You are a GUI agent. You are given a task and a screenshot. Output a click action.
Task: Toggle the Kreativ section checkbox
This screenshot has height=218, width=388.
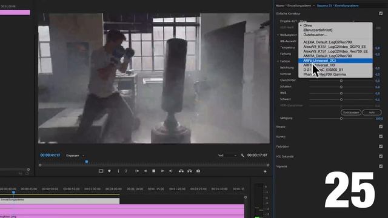coord(381,127)
